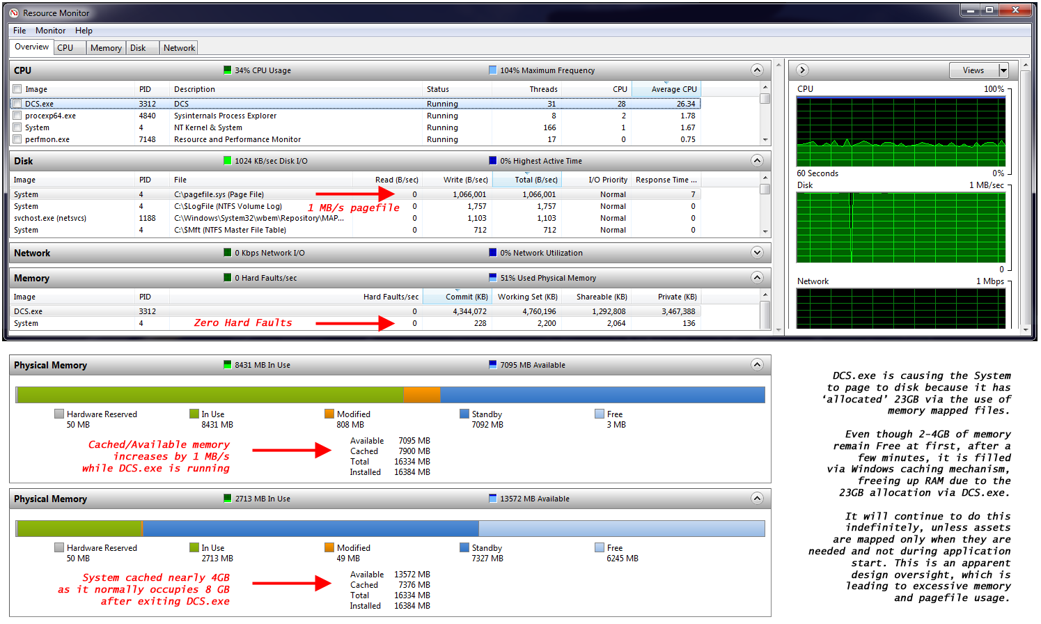Select the $LogFile NTFS Volume Log row

pos(356,206)
